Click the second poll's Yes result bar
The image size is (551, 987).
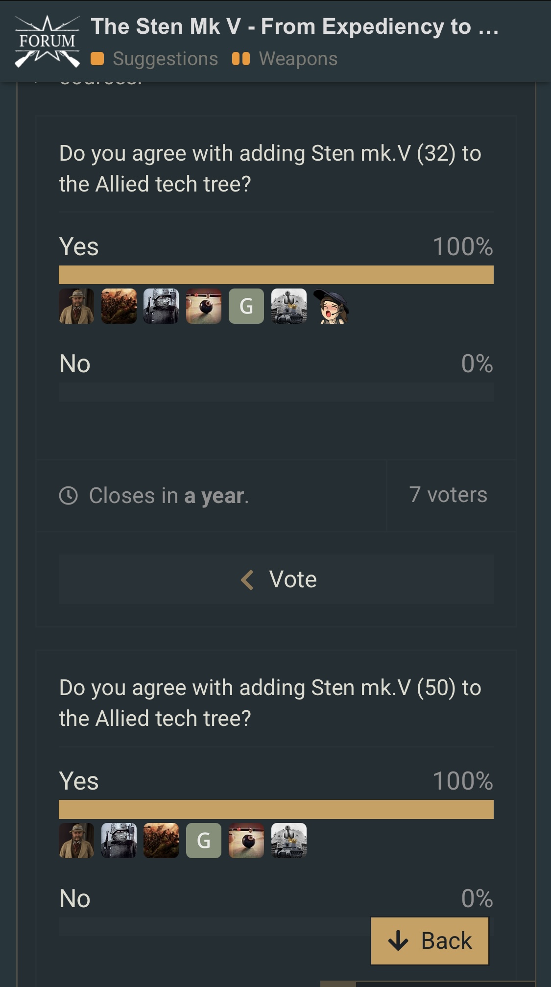point(276,809)
